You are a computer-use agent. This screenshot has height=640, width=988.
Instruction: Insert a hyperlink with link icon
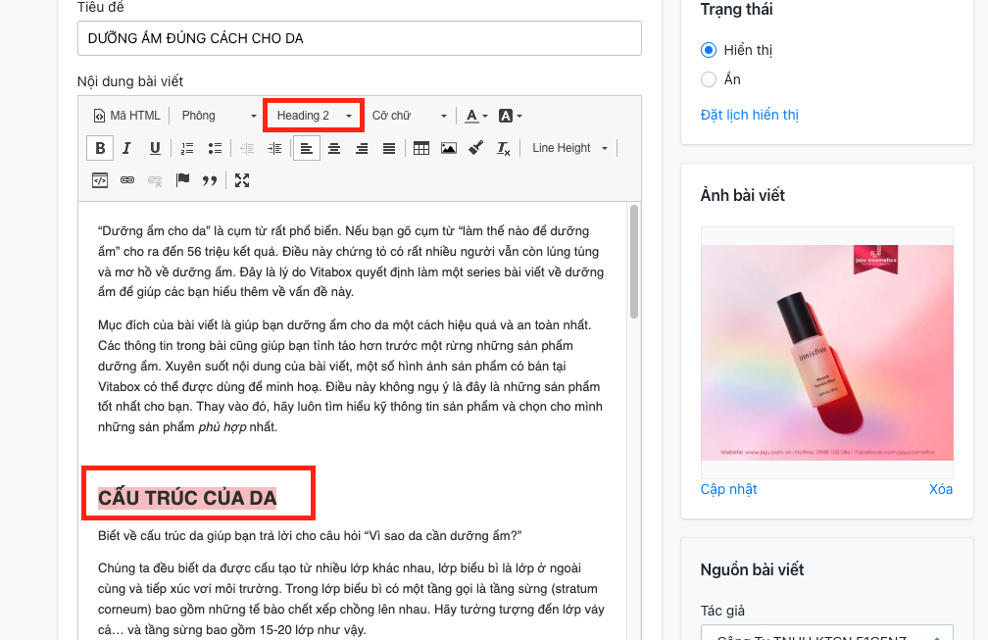127,180
